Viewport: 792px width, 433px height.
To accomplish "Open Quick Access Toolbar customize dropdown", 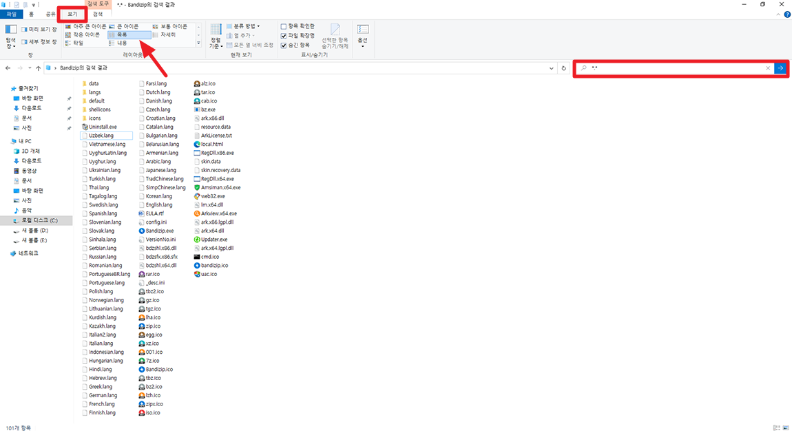I will pyautogui.click(x=34, y=5).
